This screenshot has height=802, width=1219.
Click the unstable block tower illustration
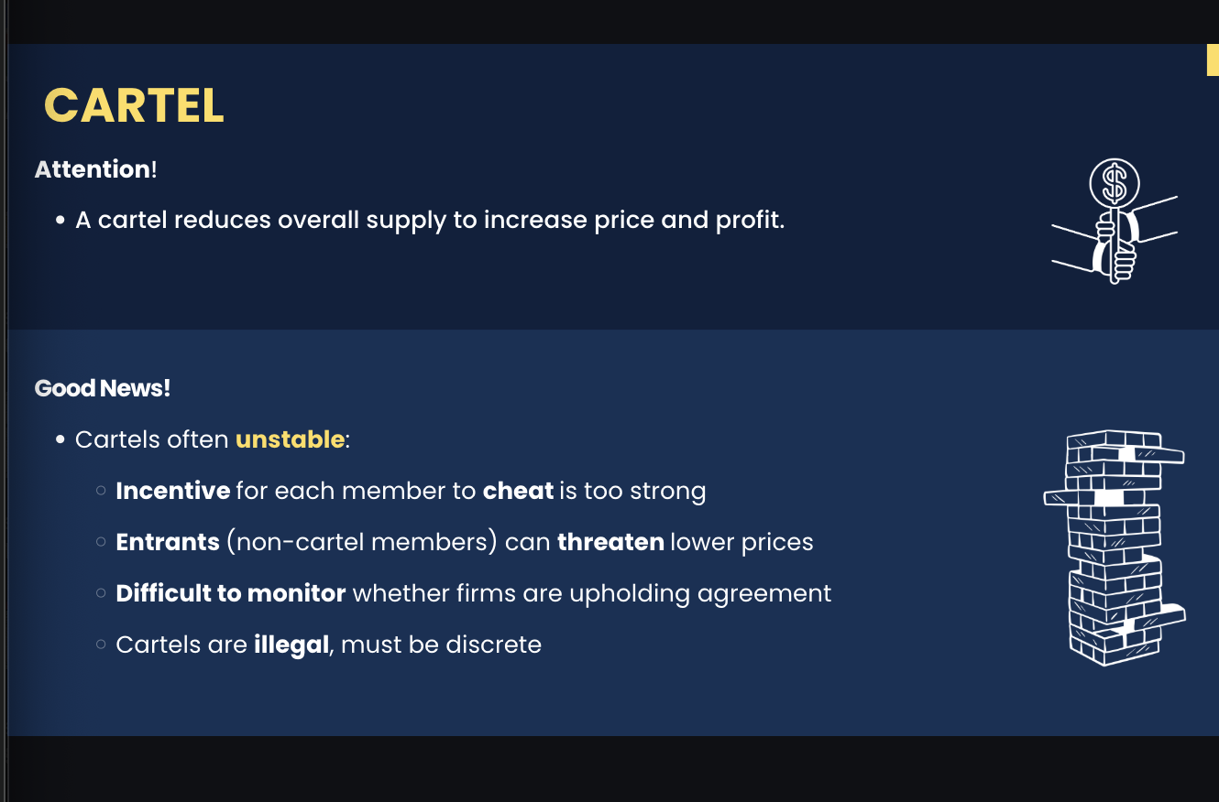pyautogui.click(x=1114, y=547)
